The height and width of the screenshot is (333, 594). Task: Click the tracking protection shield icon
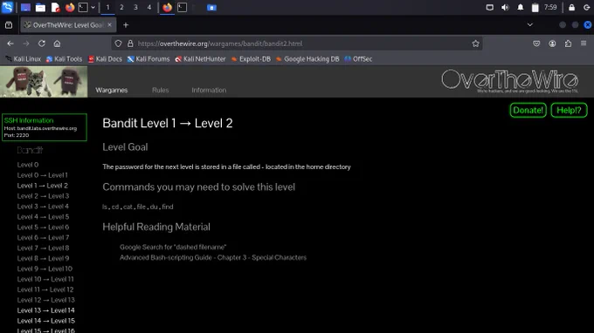click(x=118, y=44)
